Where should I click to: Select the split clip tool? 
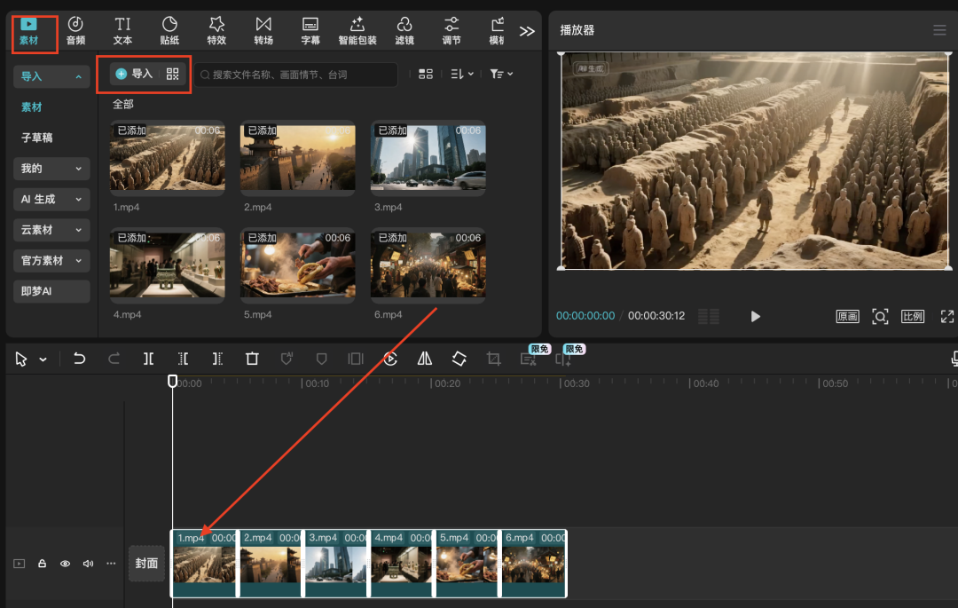[x=149, y=359]
